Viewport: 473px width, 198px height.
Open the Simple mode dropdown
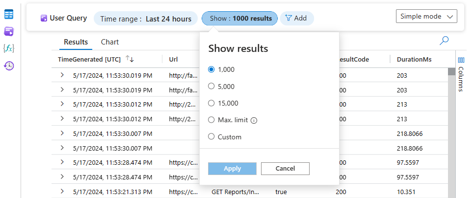coord(426,16)
